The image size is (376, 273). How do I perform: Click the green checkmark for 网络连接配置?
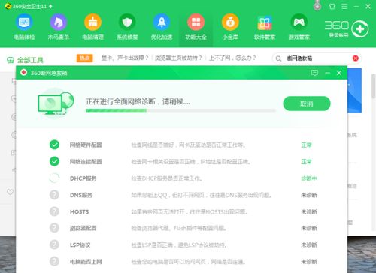coord(54,161)
